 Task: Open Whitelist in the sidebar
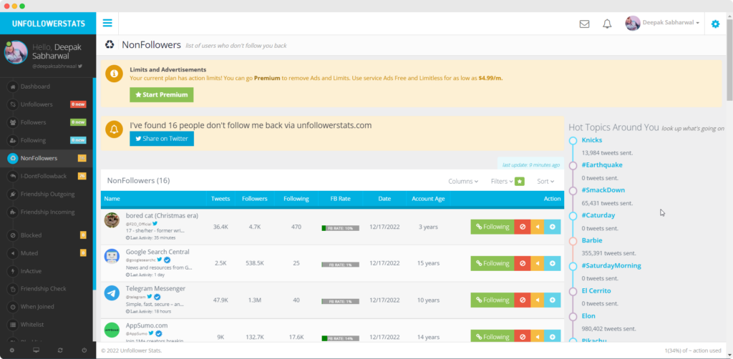[47, 325]
